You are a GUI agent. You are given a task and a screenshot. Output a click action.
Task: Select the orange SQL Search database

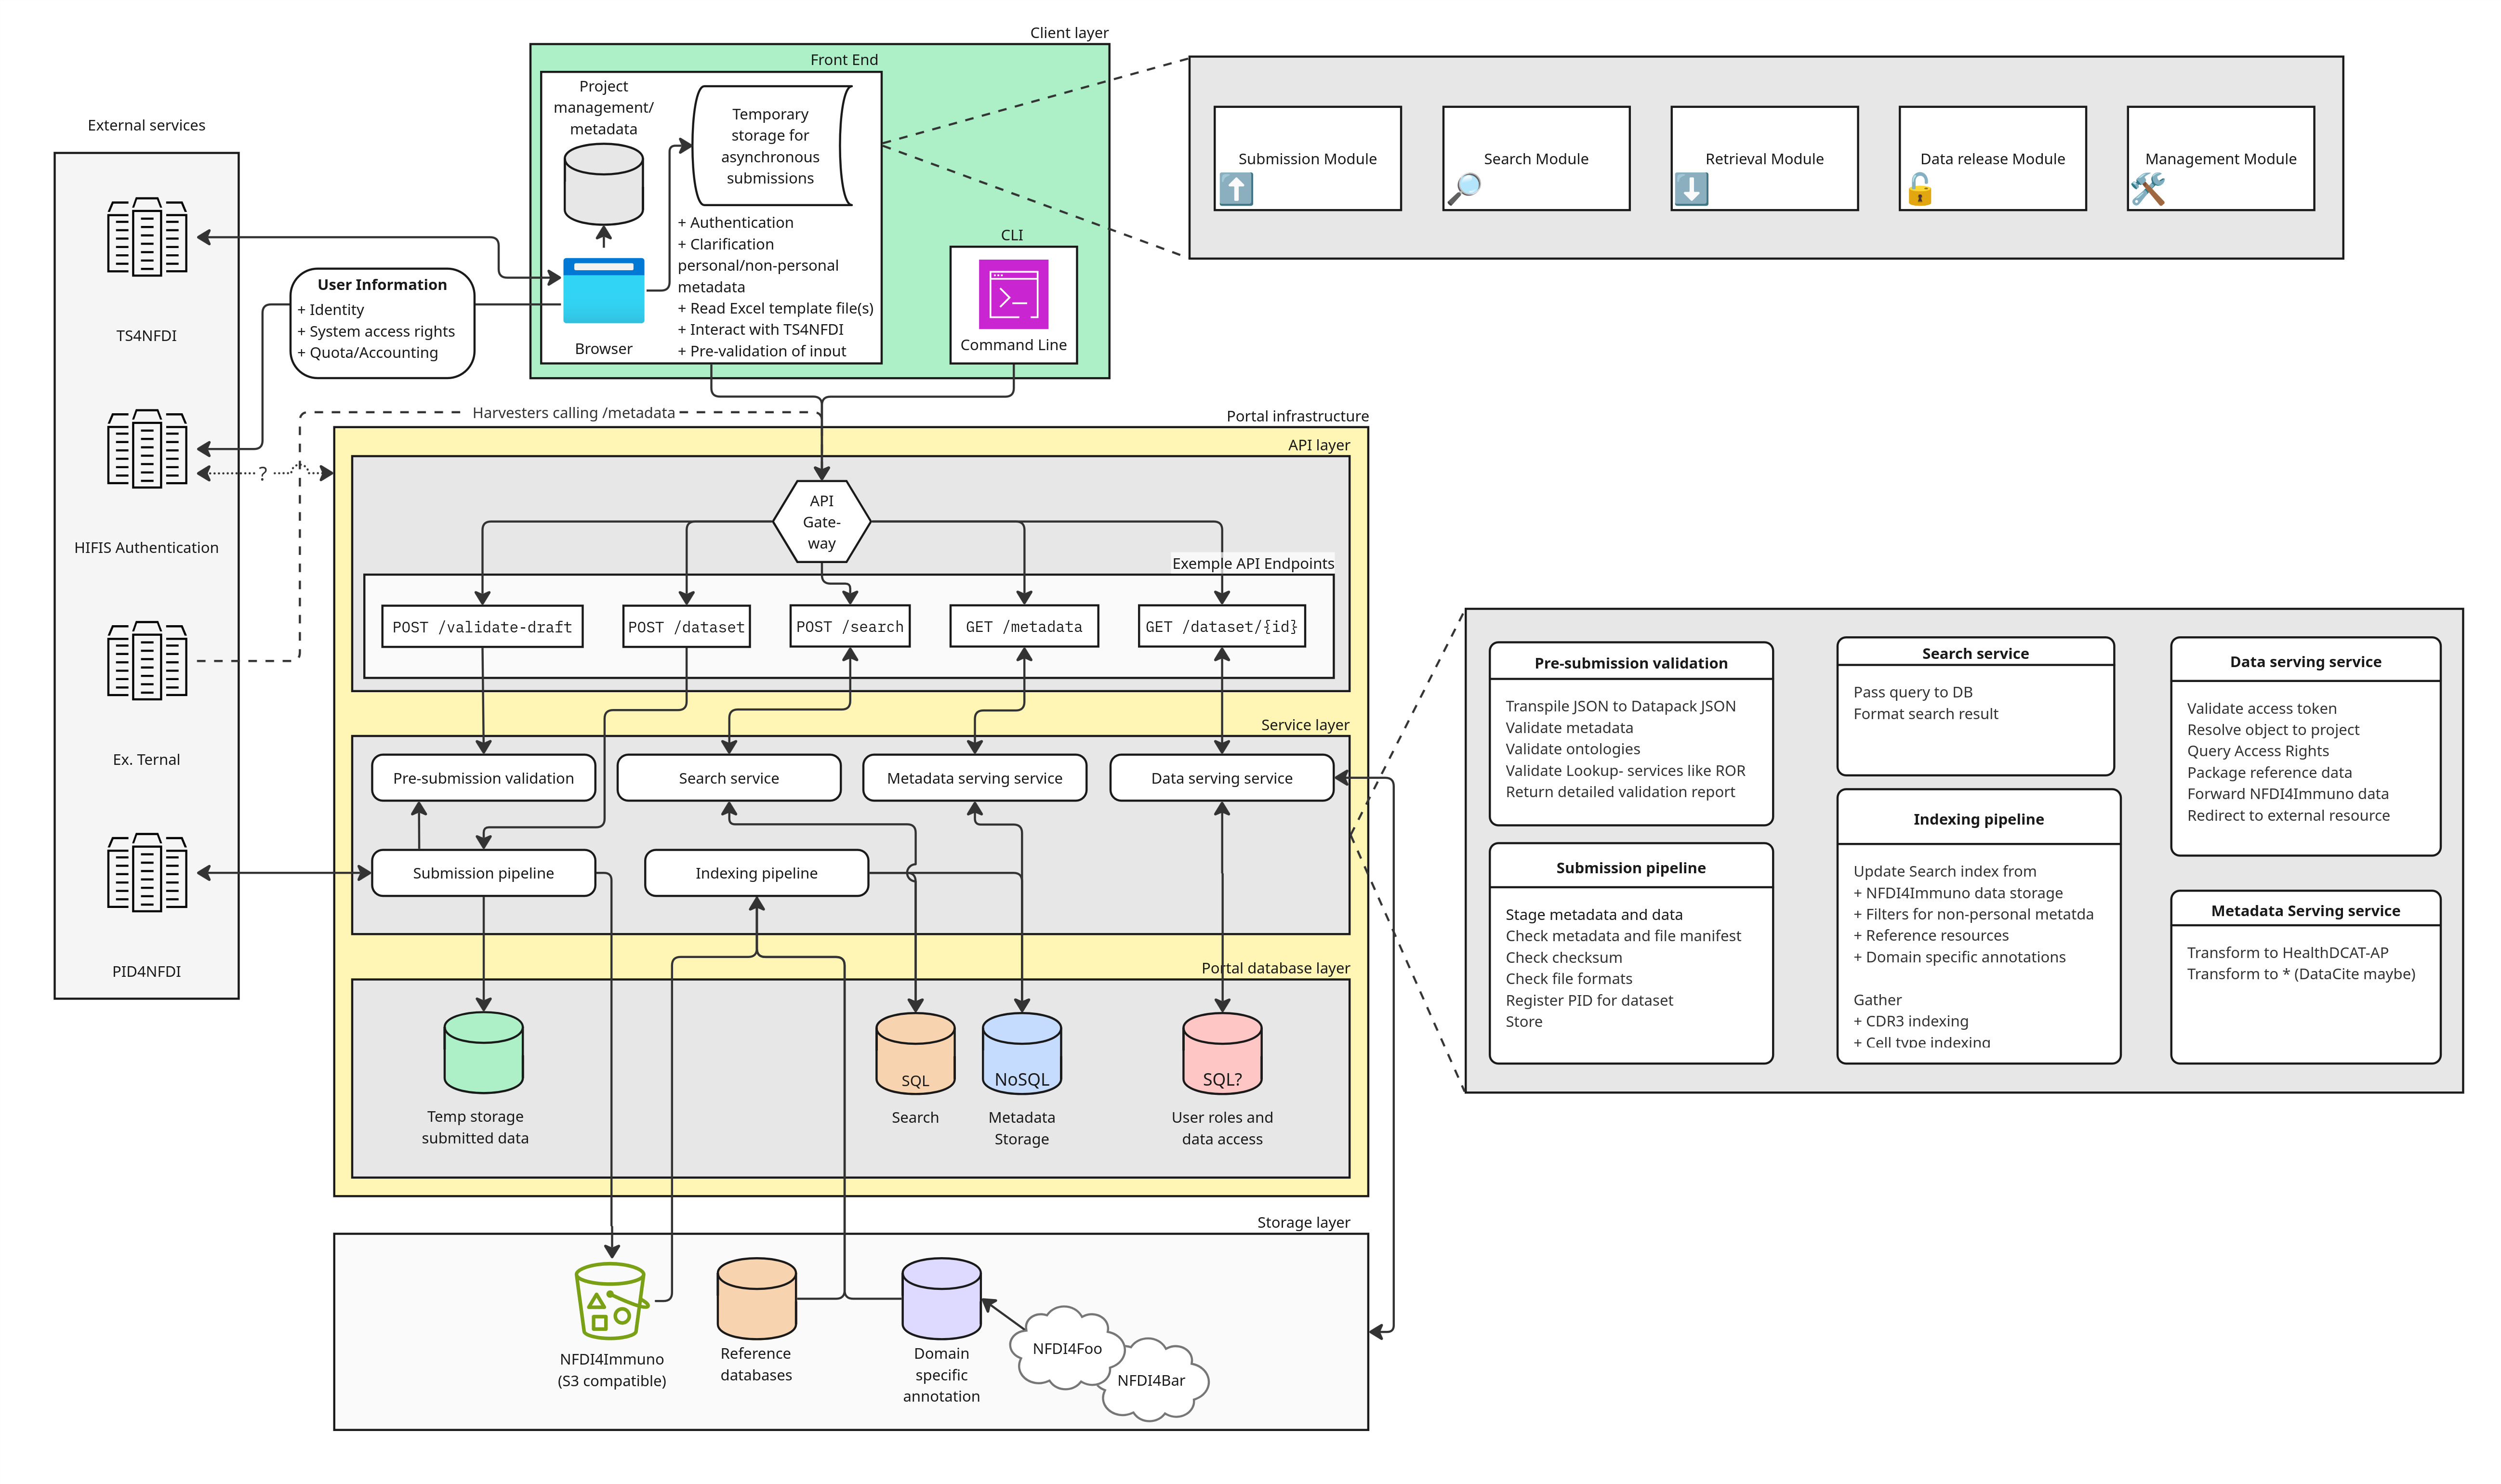coord(915,1053)
